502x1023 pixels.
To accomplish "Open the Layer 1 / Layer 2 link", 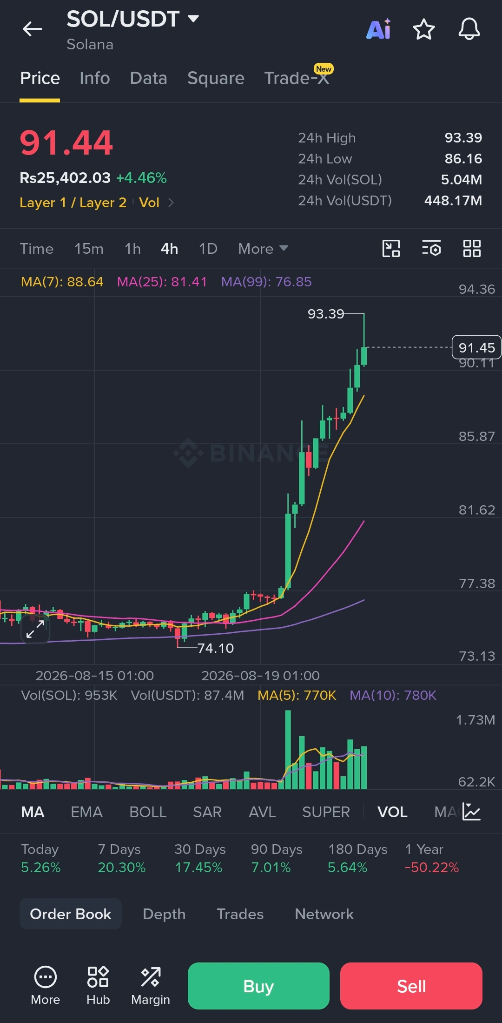I will pos(73,203).
